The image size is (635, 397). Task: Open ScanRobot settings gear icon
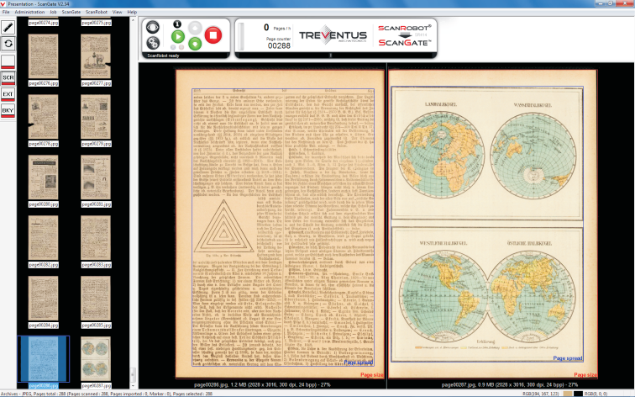(x=153, y=43)
